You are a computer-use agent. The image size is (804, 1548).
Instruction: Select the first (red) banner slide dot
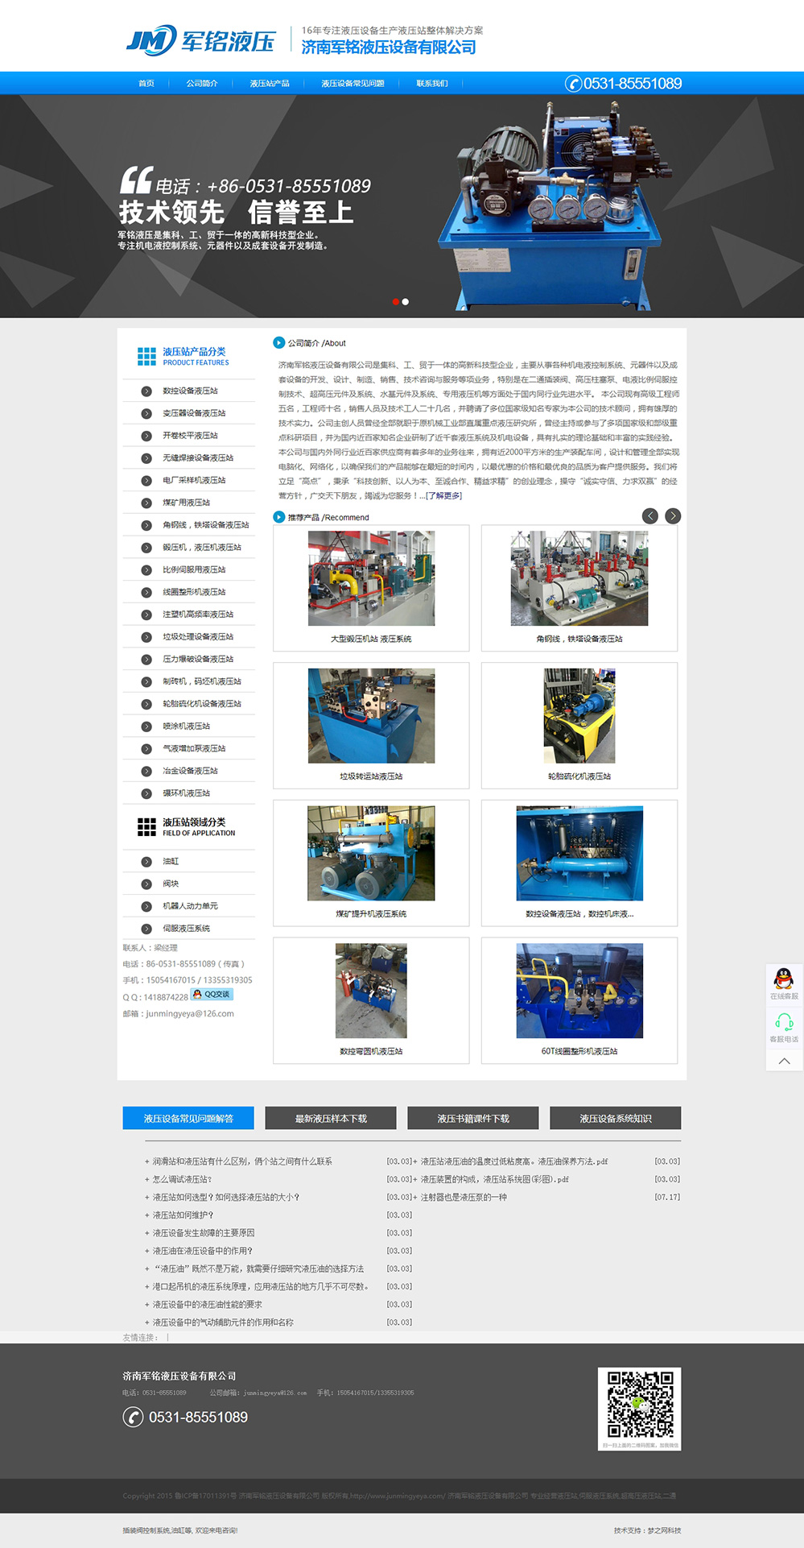click(396, 302)
